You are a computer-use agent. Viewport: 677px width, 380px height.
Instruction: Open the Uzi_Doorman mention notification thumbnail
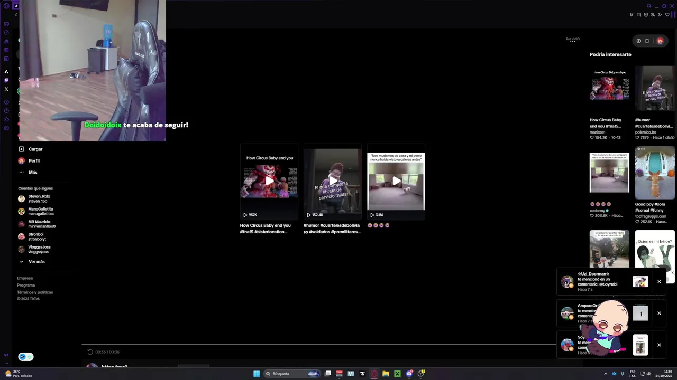tap(641, 281)
